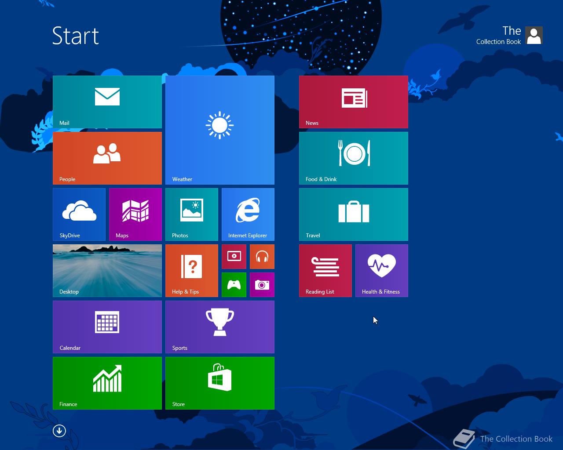Show all apps with the down arrow
Image resolution: width=563 pixels, height=450 pixels.
59,431
